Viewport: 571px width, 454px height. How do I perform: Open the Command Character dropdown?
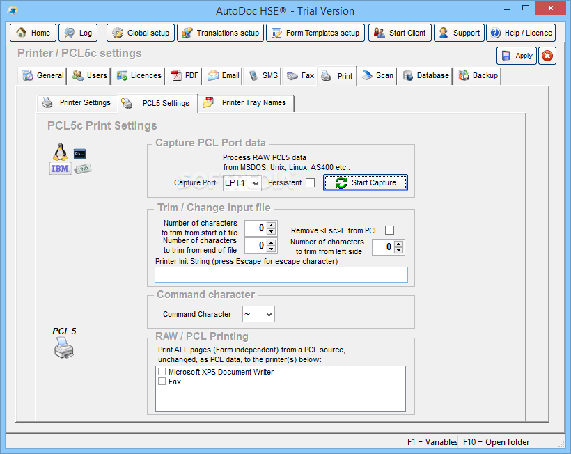[258, 314]
